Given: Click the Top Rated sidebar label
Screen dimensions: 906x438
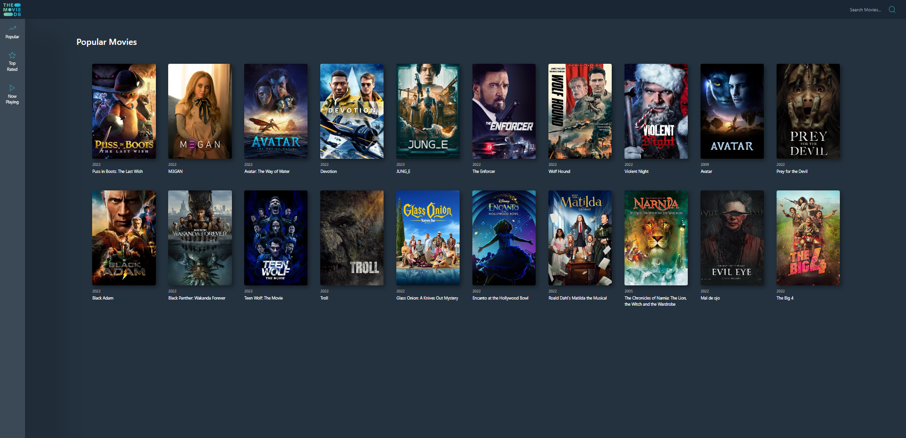Looking at the screenshot, I should point(12,66).
